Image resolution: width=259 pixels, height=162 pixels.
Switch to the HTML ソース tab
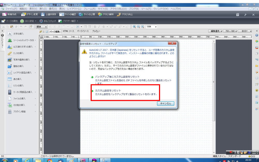tap(68, 31)
